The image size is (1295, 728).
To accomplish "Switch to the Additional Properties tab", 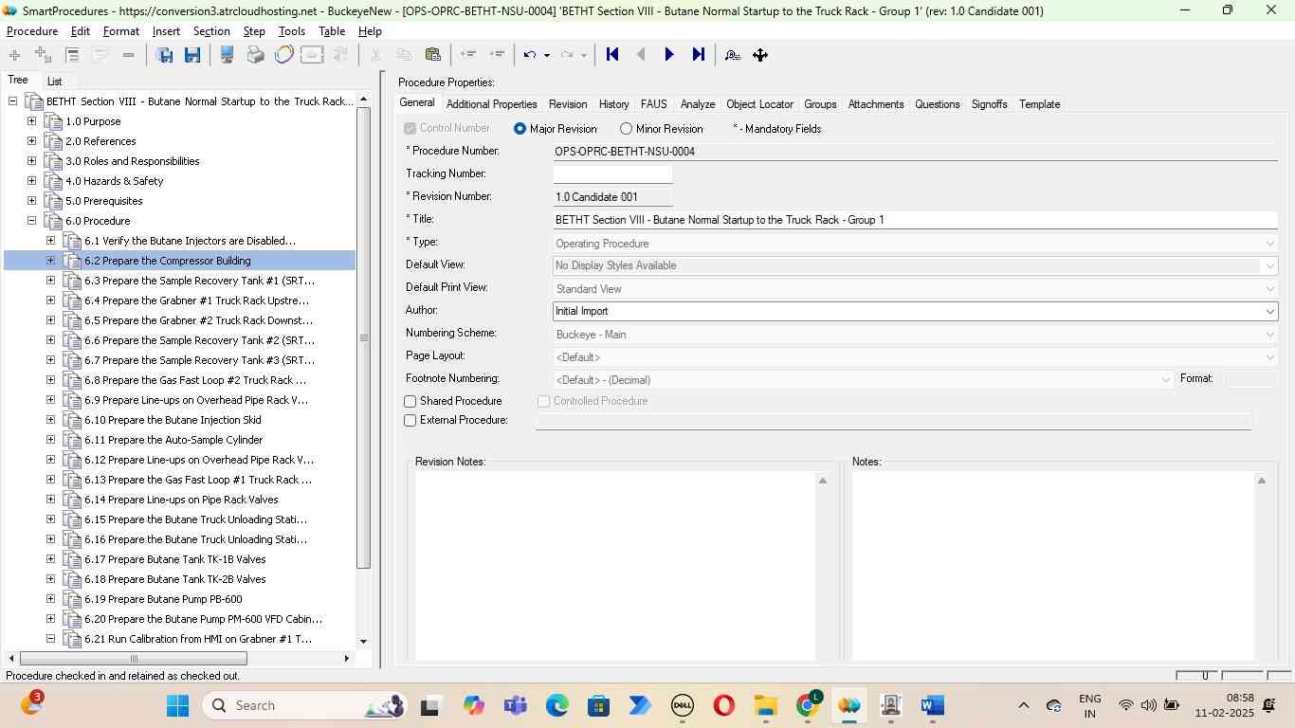I will click(x=491, y=104).
